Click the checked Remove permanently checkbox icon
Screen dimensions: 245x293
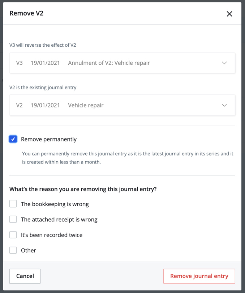point(13,139)
